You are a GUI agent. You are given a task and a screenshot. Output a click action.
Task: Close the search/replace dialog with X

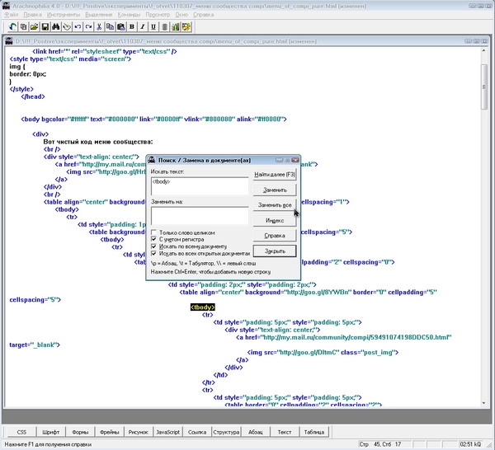coord(295,160)
